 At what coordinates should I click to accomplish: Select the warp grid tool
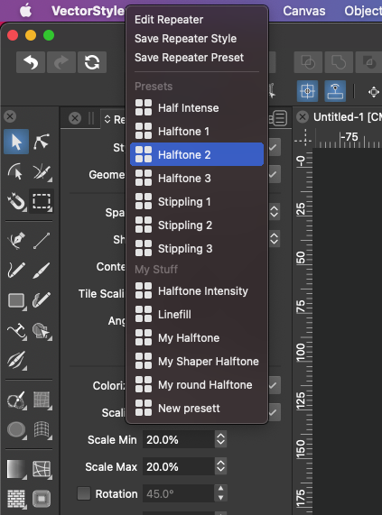tap(42, 429)
